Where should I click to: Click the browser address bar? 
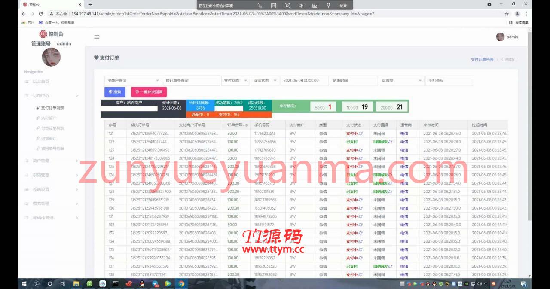275,14
